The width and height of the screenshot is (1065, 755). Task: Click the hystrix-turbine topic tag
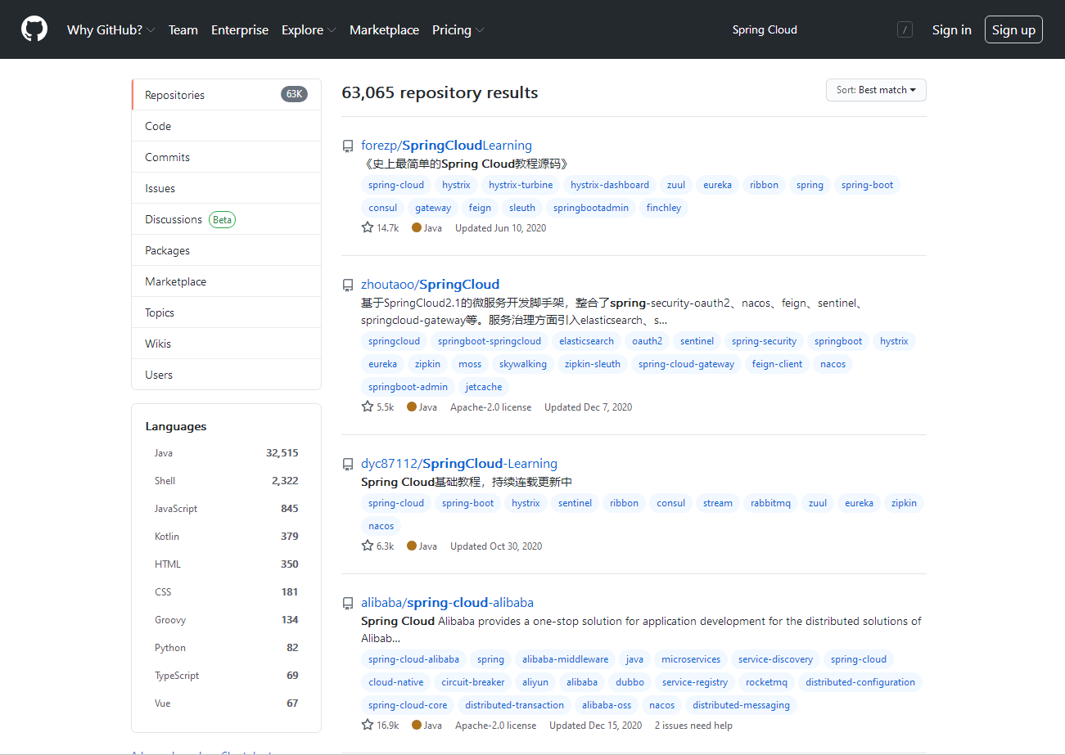(x=521, y=185)
